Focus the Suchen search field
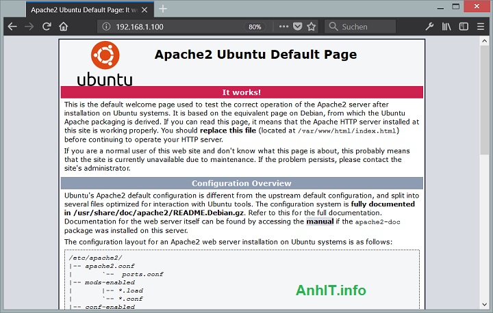The width and height of the screenshot is (493, 313). click(360, 27)
